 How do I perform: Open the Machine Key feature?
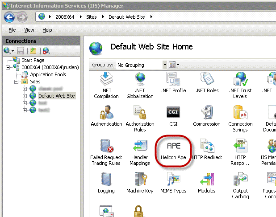point(140,183)
